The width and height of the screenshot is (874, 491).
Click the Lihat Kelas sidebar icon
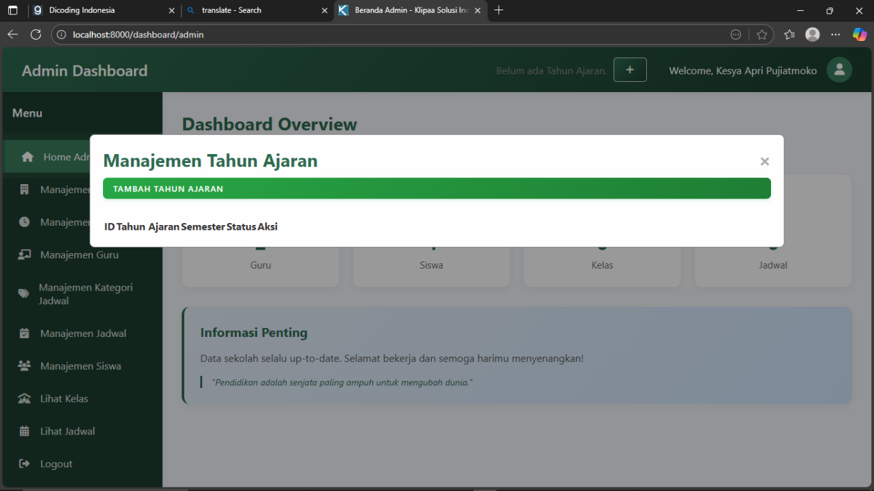pos(25,399)
